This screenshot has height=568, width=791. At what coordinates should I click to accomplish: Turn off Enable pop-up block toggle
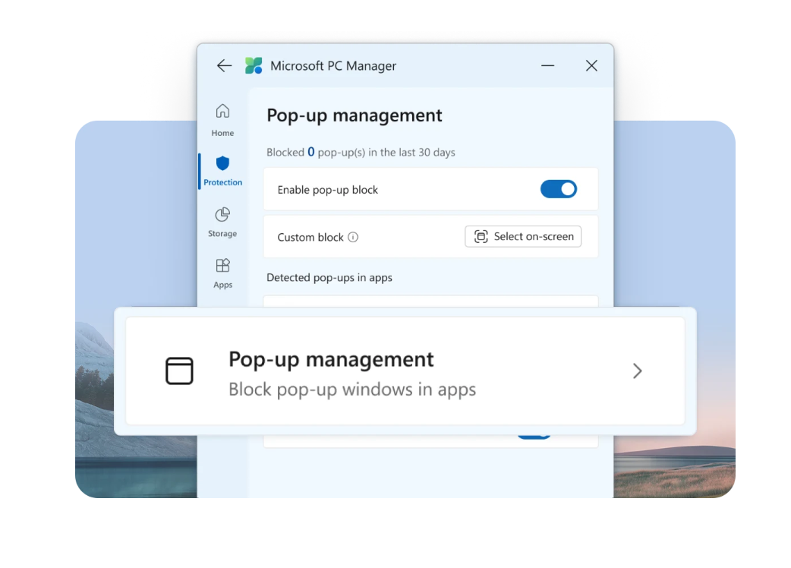pos(559,189)
